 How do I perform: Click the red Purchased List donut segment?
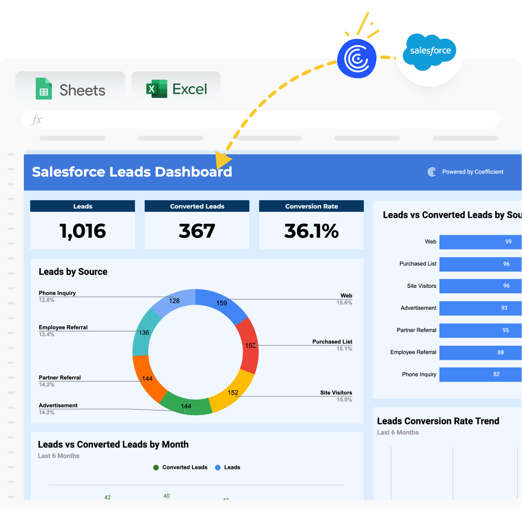pyautogui.click(x=250, y=345)
